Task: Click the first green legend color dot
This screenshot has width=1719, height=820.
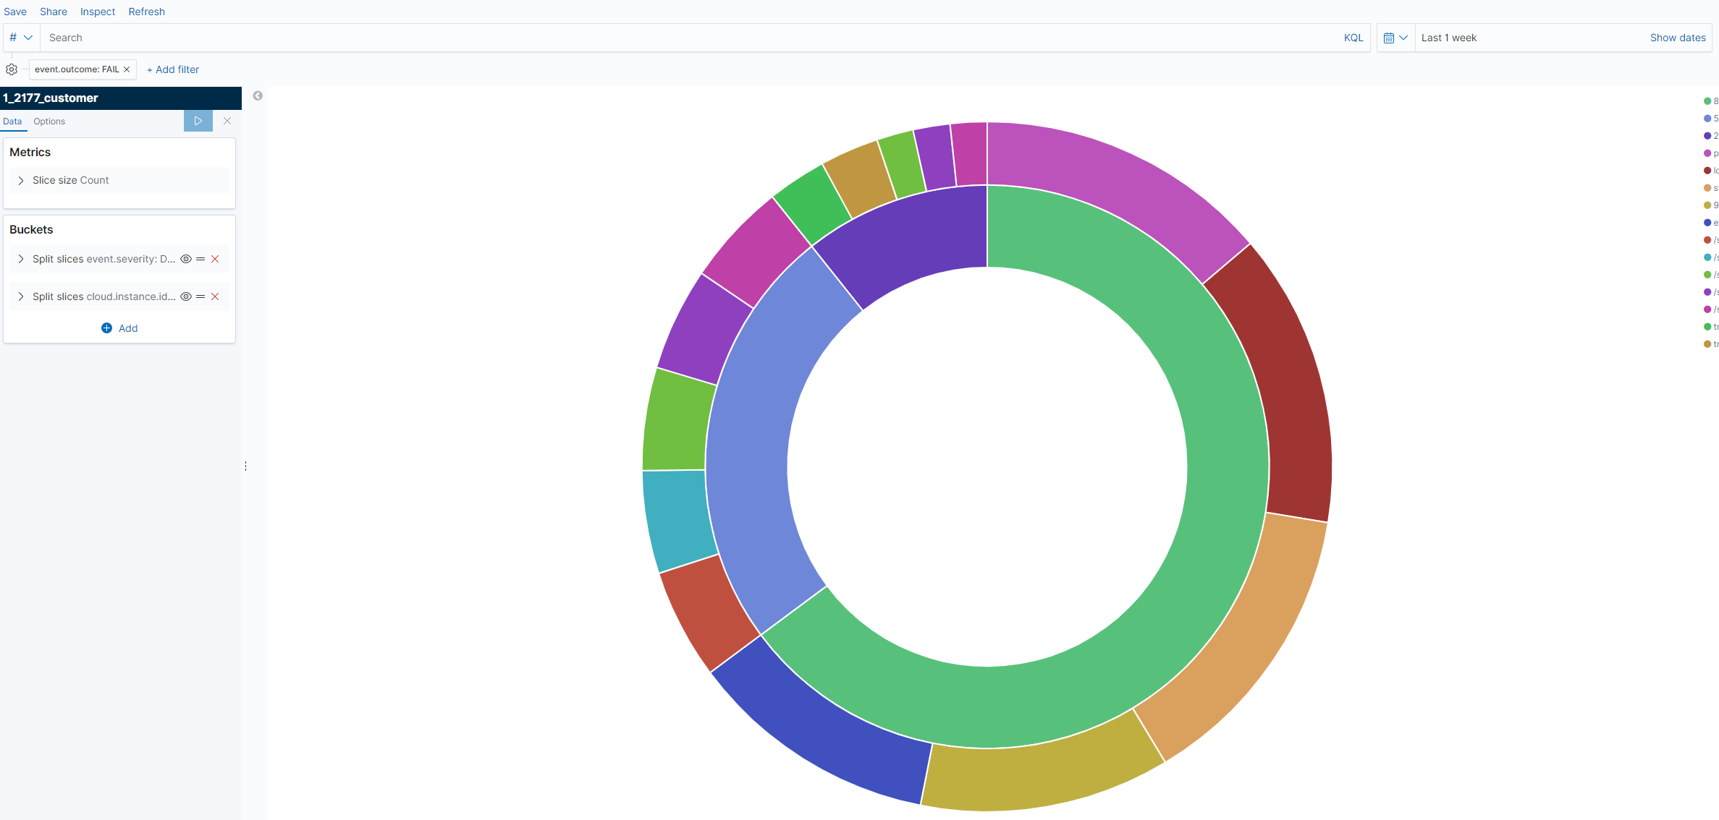Action: pos(1707,101)
